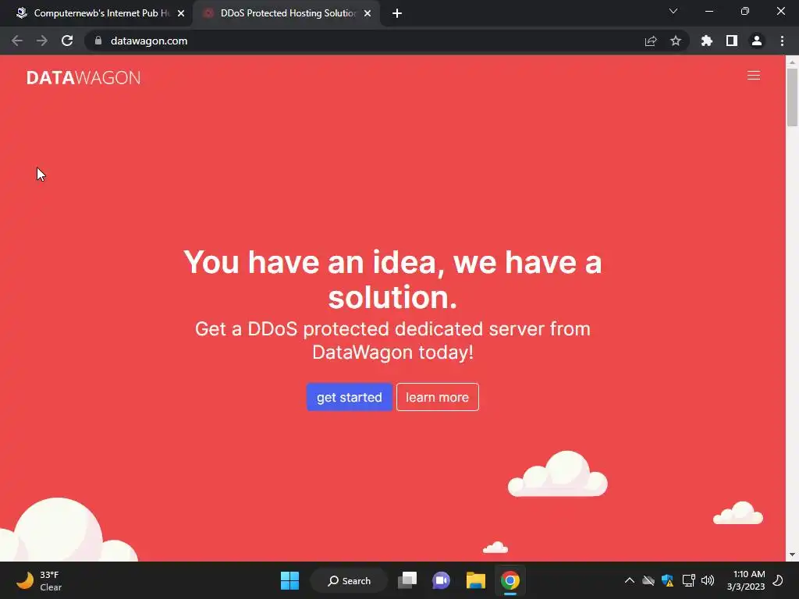Open the hamburger menu on DataWagon site
The width and height of the screenshot is (799, 599).
[753, 76]
